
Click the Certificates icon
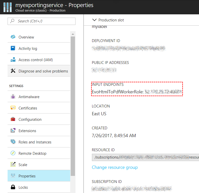13,108
